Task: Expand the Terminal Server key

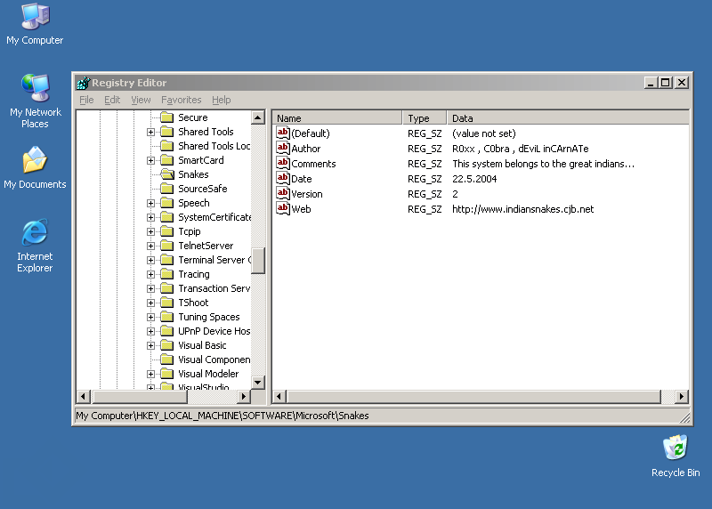Action: pos(150,260)
